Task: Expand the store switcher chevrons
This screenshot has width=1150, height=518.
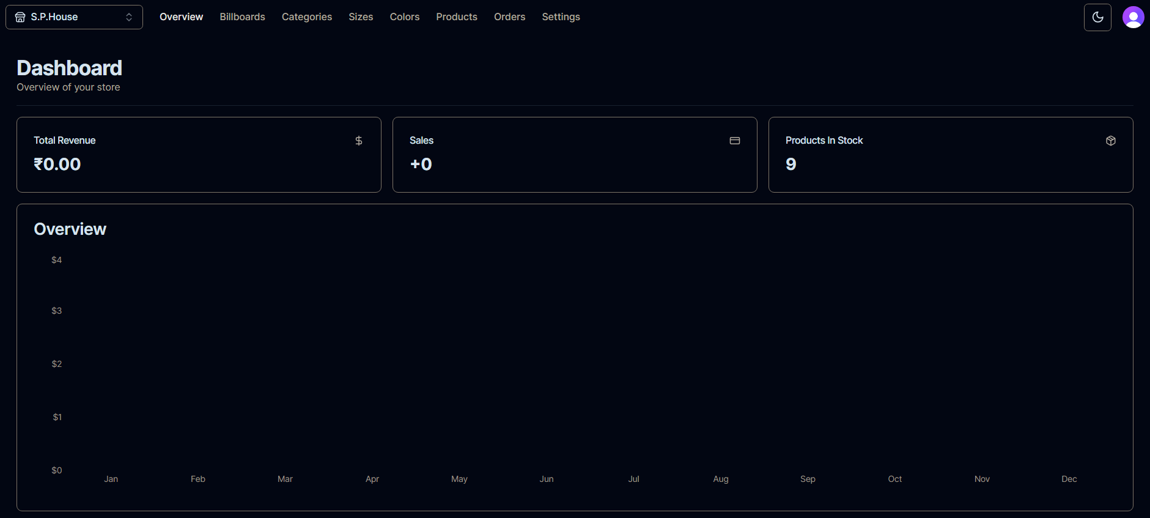Action: (x=129, y=17)
